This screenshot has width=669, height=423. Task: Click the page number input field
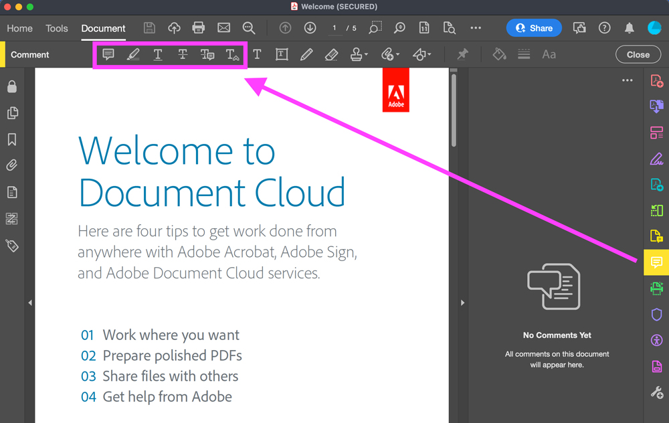coord(334,28)
